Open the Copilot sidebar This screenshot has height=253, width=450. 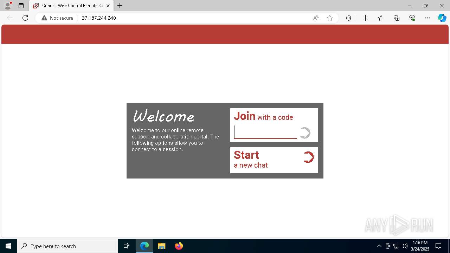[x=442, y=18]
